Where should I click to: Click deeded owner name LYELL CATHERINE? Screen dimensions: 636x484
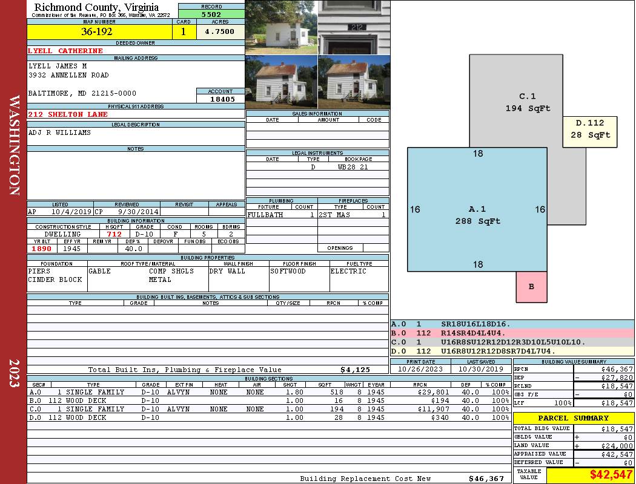pyautogui.click(x=65, y=51)
